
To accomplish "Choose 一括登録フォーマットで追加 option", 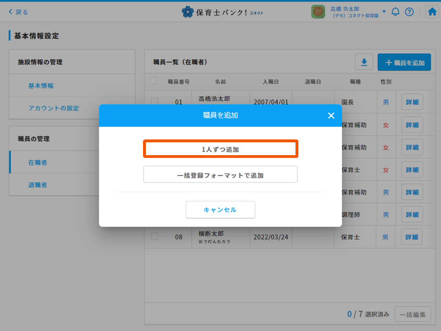I will tap(220, 175).
